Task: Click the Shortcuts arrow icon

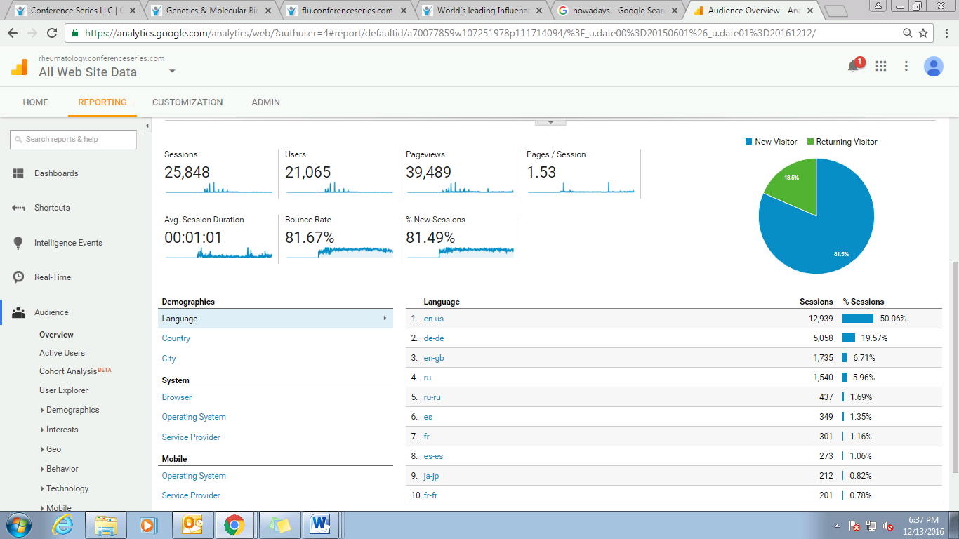Action: pyautogui.click(x=18, y=208)
